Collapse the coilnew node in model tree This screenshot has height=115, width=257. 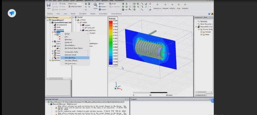[76, 20]
